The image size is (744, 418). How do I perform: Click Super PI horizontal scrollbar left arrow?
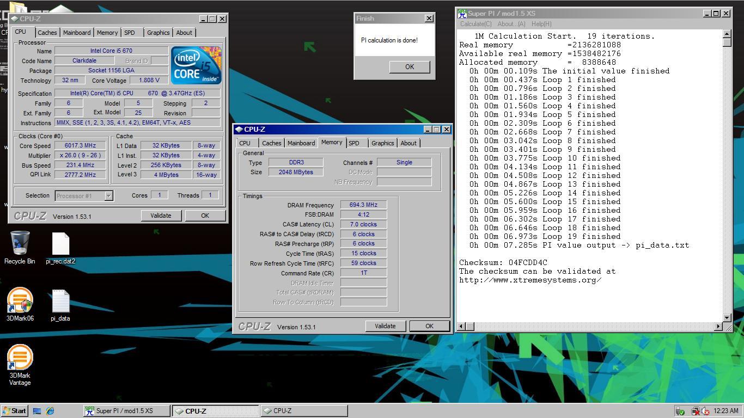tap(461, 326)
